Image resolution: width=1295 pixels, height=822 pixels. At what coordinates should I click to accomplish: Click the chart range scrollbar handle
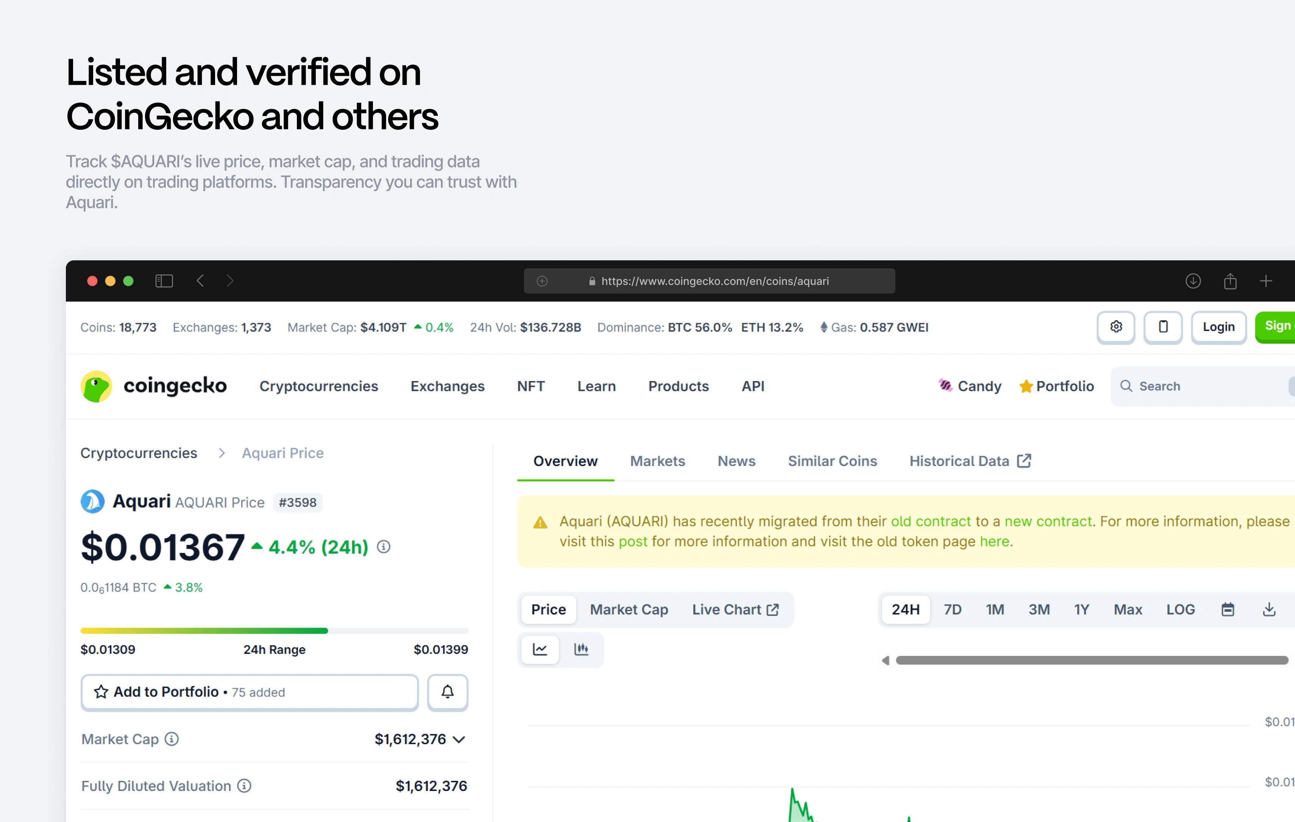[x=1092, y=660]
